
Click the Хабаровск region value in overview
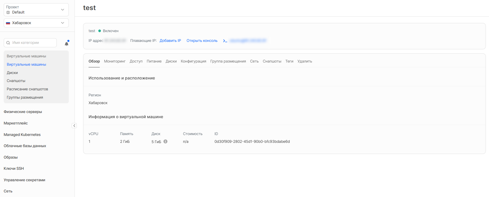(98, 103)
